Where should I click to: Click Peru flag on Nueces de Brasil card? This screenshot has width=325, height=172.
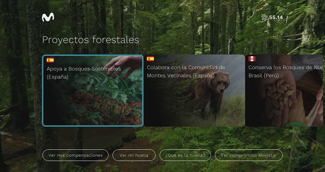point(252,59)
